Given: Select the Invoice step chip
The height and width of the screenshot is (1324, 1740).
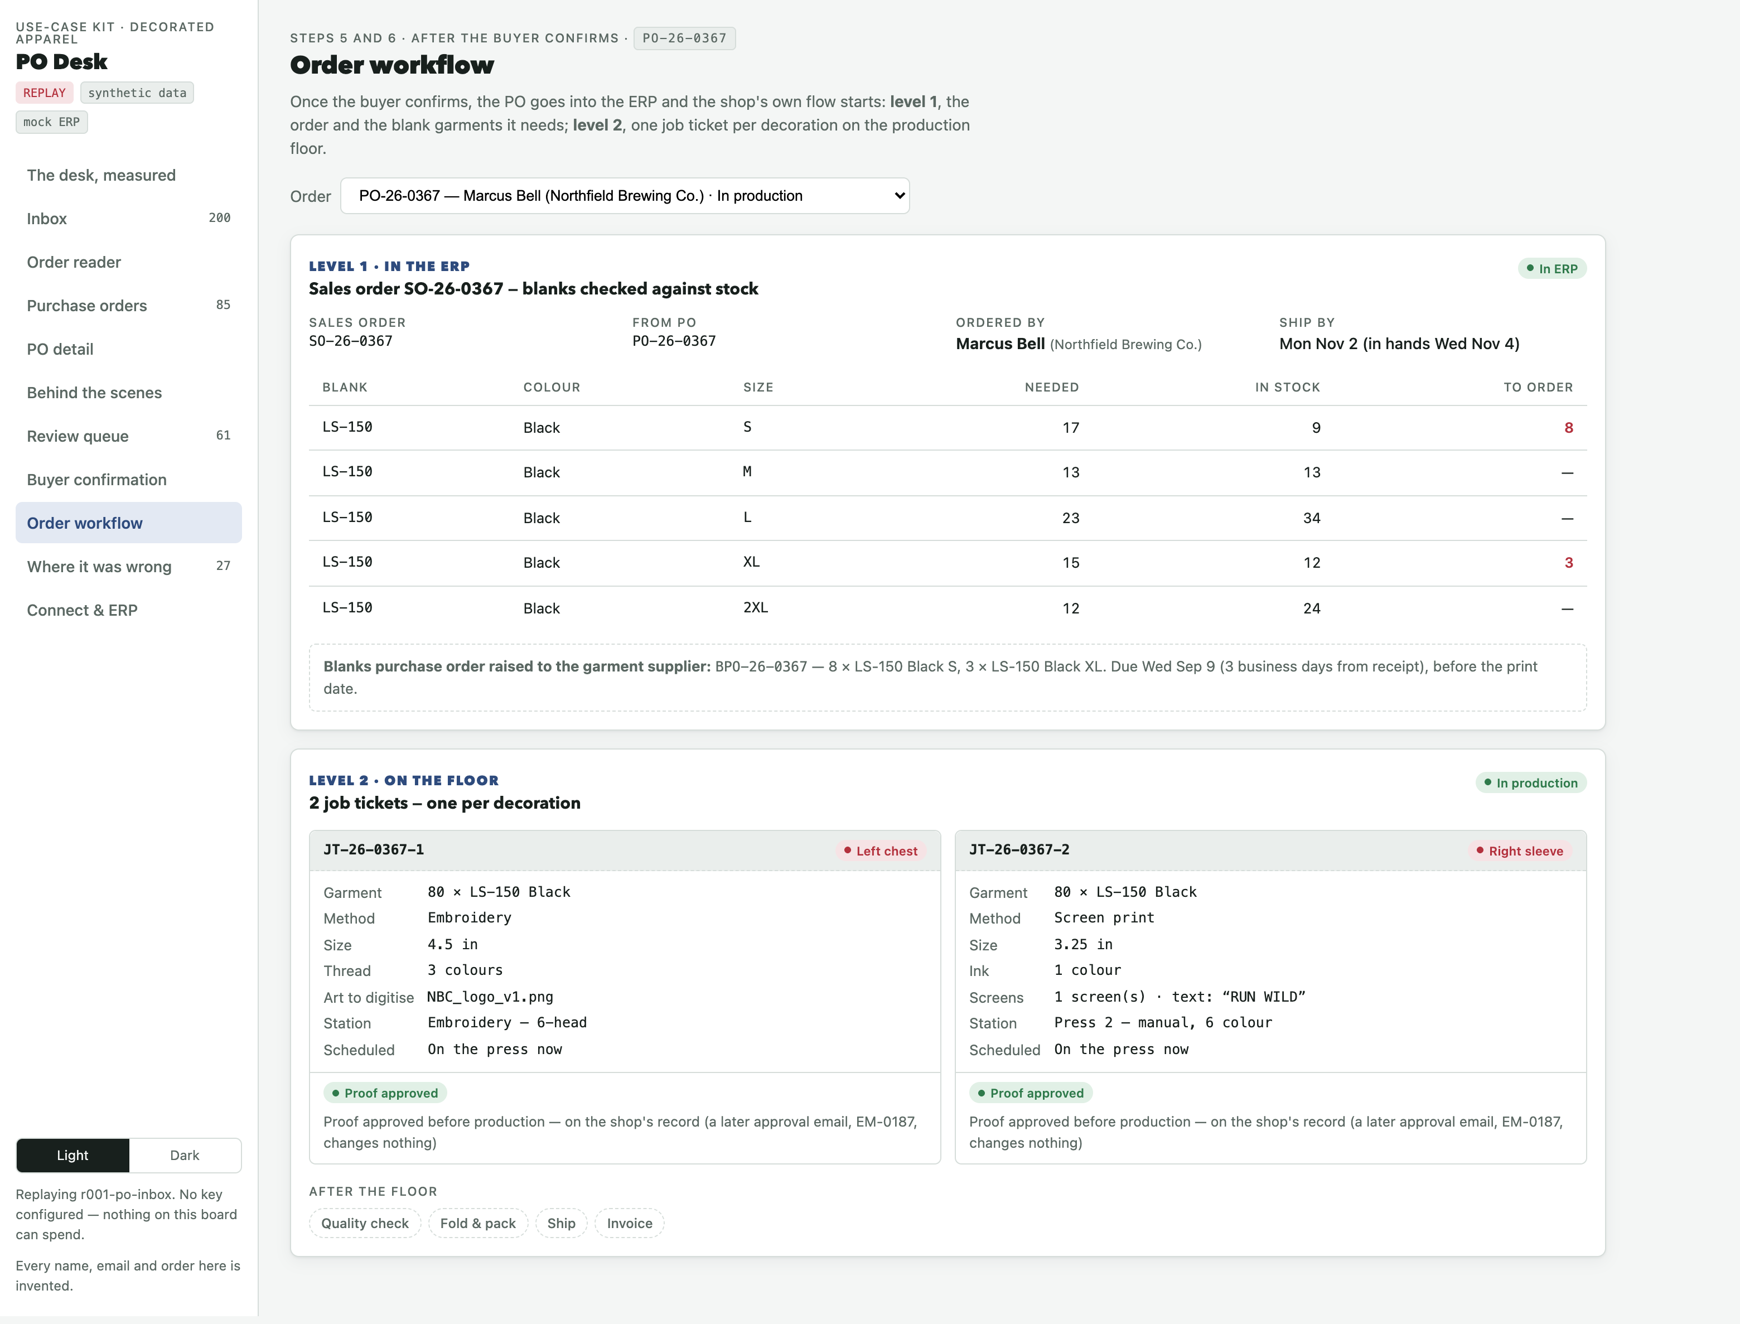Looking at the screenshot, I should point(629,1223).
